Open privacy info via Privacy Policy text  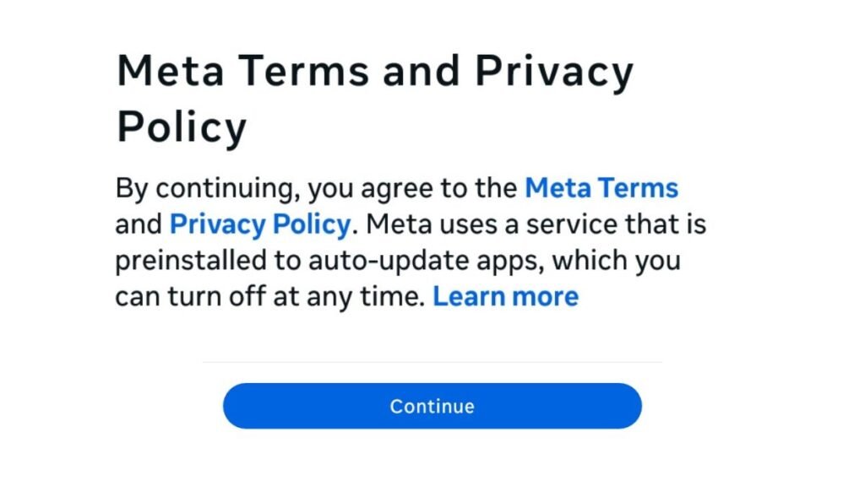(x=259, y=224)
